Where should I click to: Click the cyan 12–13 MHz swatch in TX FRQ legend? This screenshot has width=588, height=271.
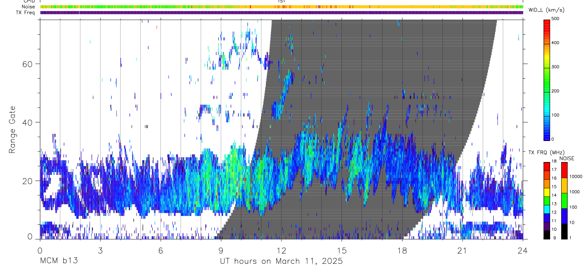[x=546, y=209]
